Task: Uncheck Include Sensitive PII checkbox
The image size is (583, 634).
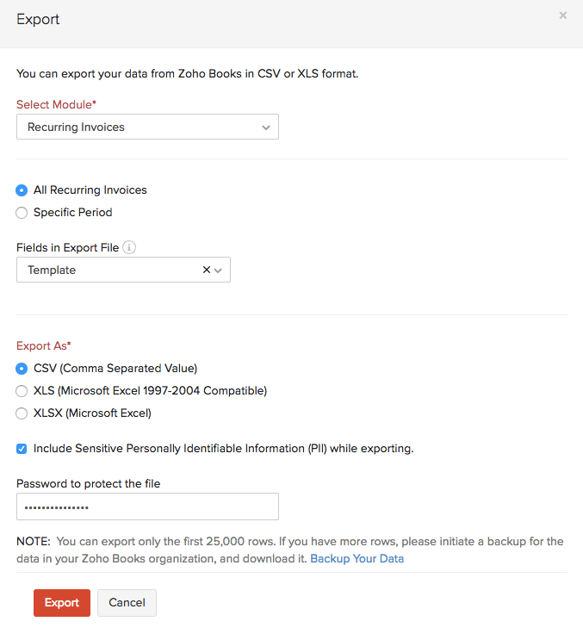Action: point(22,449)
